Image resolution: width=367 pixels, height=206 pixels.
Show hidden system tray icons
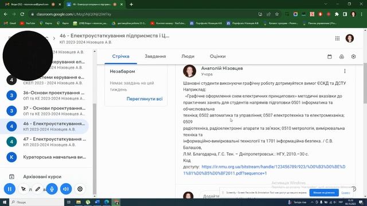[x=312, y=202]
